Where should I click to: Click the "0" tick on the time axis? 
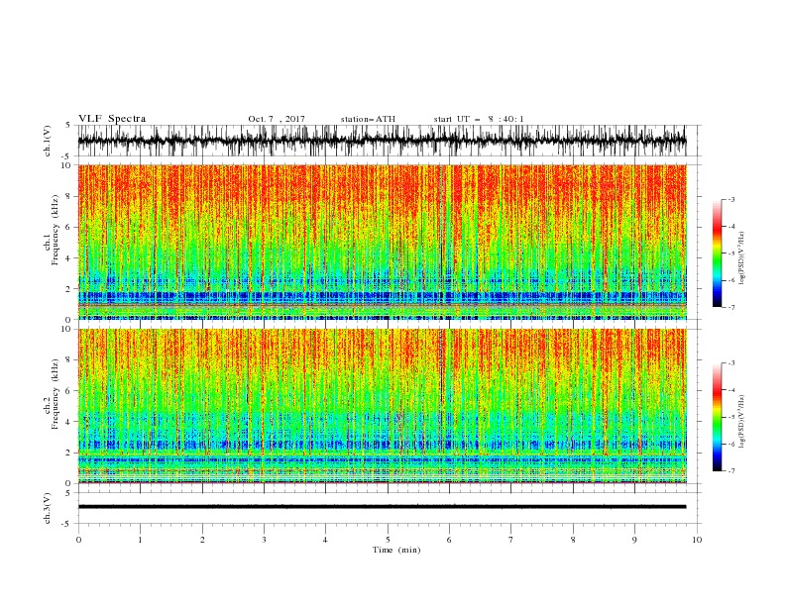78,540
